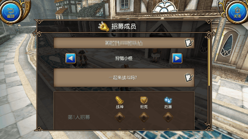The width and height of the screenshot is (248, 139).
Task: Tap the 返回 back button
Action: pos(11,12)
